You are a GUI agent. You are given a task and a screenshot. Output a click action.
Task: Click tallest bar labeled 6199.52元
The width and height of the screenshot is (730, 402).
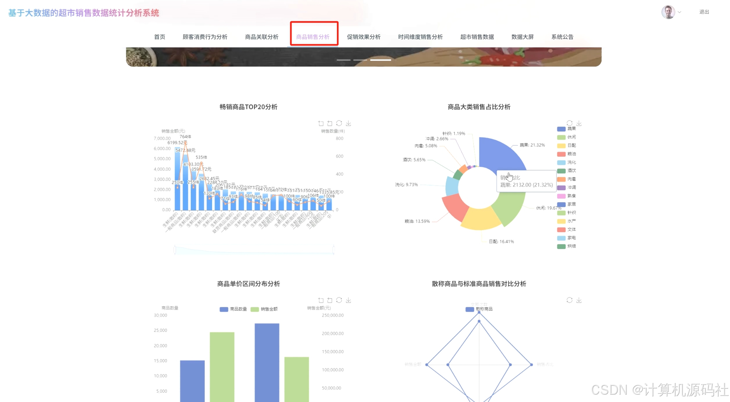(178, 179)
